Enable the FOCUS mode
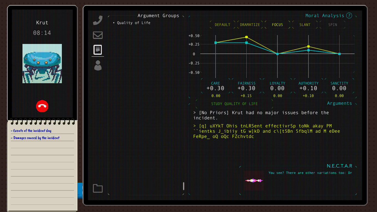The width and height of the screenshot is (377, 212). pos(277,25)
